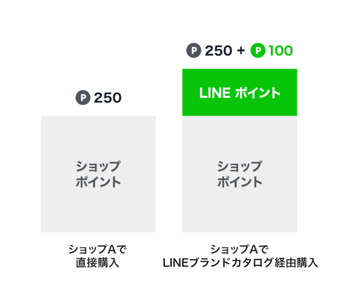The height and width of the screenshot is (298, 338).
Task: Select the plus sign between the point values
Action: 241,51
